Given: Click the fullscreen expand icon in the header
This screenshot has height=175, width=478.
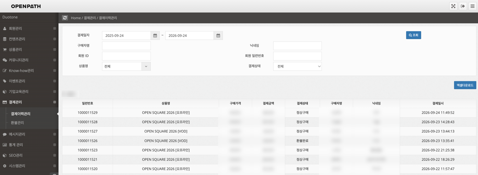Looking at the screenshot, I should point(453,6).
